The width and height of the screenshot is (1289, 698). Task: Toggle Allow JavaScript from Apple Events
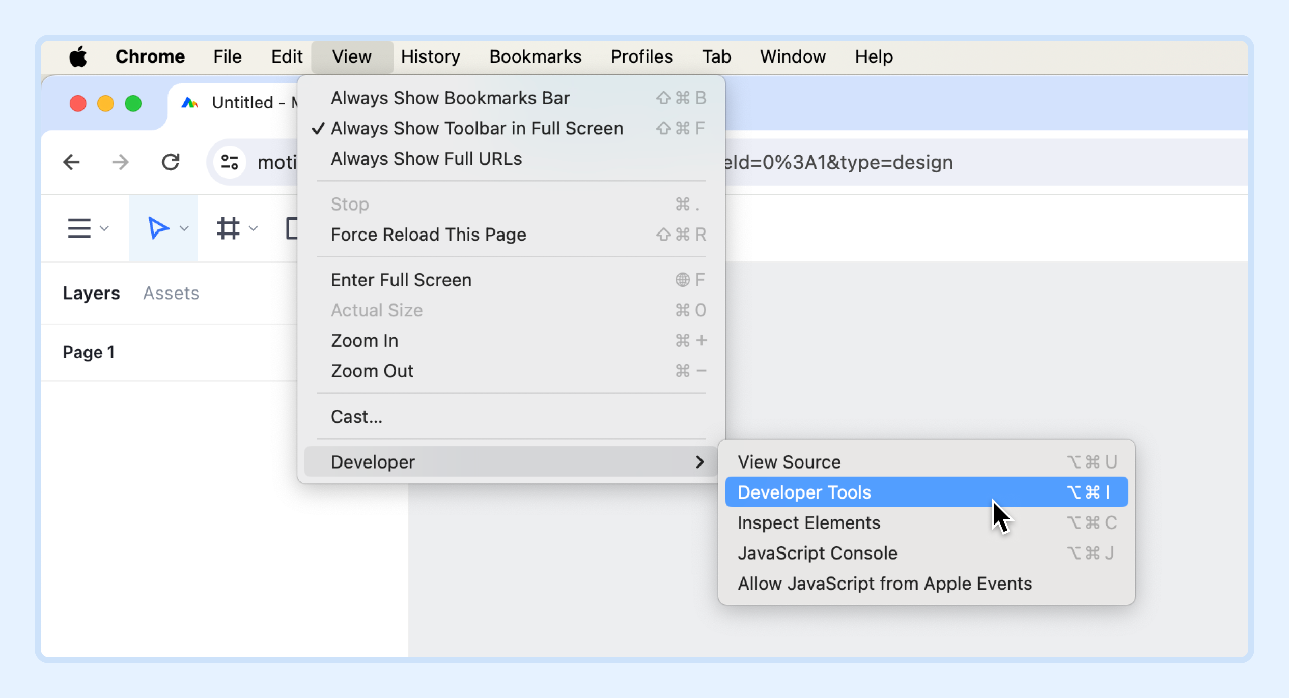[927, 584]
